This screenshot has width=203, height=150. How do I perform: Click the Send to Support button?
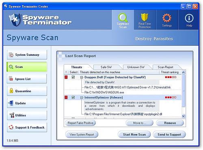point(169,135)
